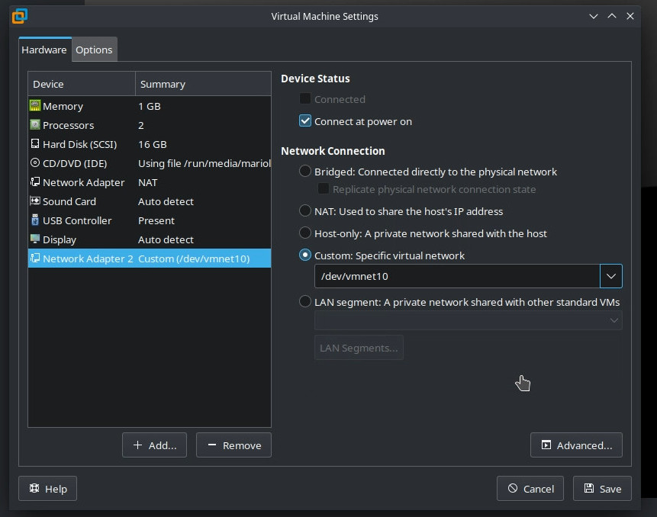Click the CD/DVD (IDE) disc icon
The width and height of the screenshot is (657, 517).
pos(35,163)
